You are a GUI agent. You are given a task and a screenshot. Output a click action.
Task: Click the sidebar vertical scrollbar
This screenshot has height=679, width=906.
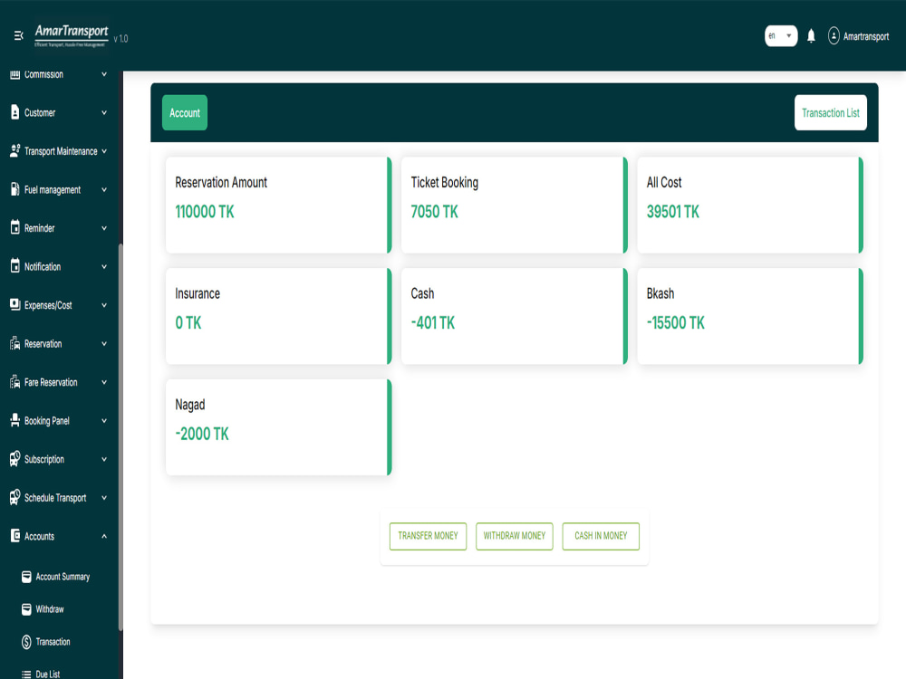click(x=120, y=437)
